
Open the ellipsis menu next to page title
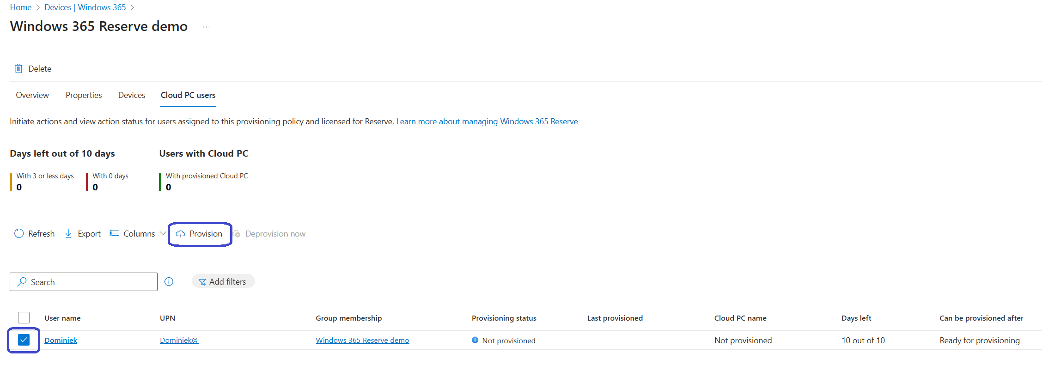click(x=206, y=27)
